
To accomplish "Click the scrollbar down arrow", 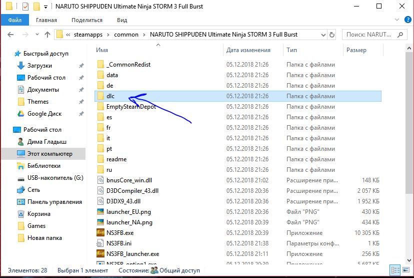I will click(x=409, y=260).
